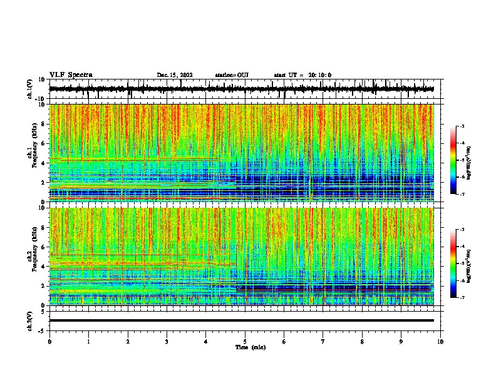The height and width of the screenshot is (383, 496).
Task: Click the ch.1 spectrogram color bar
Action: point(453,160)
